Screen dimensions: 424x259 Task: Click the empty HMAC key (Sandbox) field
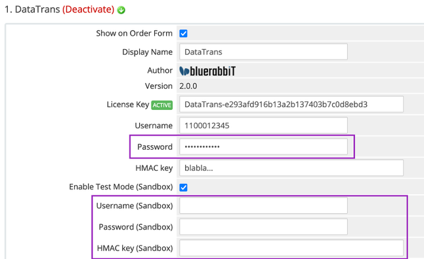tap(291, 248)
